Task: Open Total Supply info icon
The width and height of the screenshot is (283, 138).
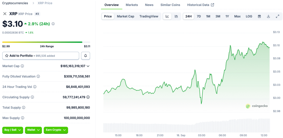Action: tap(24, 108)
